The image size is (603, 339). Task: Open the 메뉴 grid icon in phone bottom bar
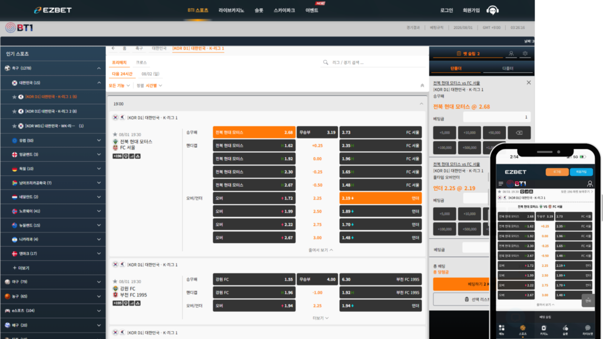click(502, 328)
